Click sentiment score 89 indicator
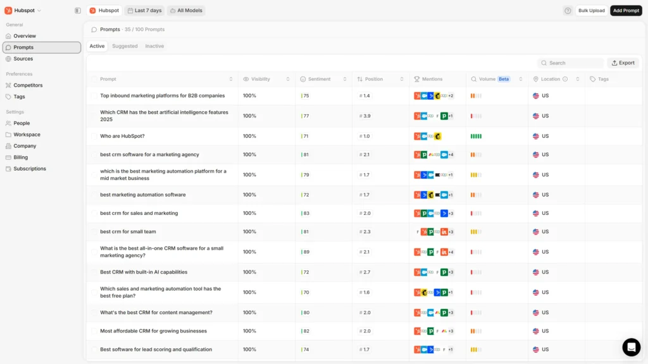 [306, 252]
